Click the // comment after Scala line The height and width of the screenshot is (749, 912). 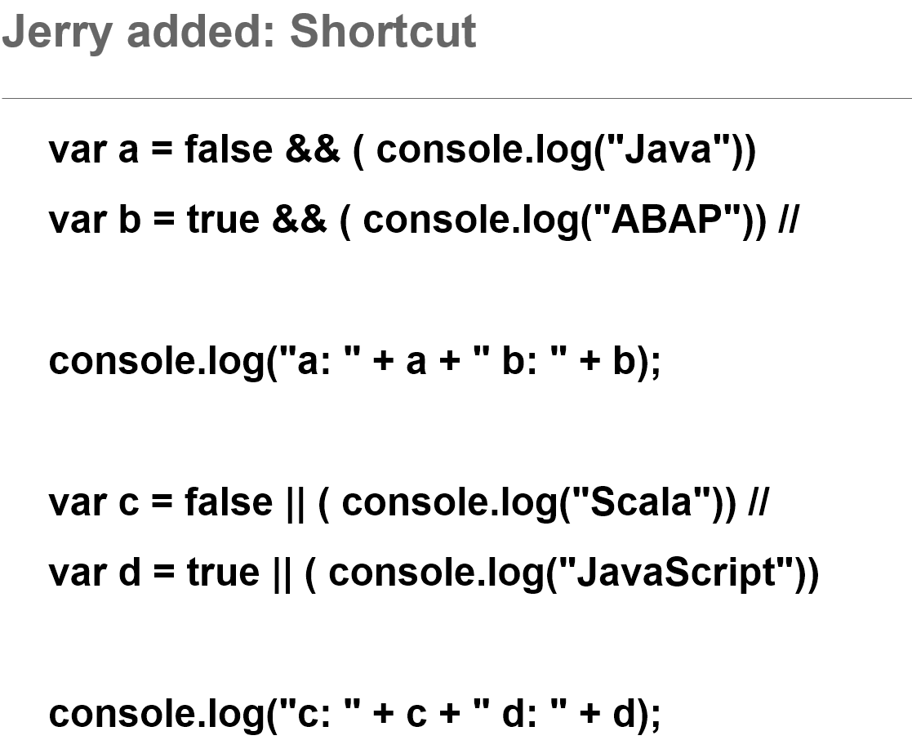click(x=758, y=502)
